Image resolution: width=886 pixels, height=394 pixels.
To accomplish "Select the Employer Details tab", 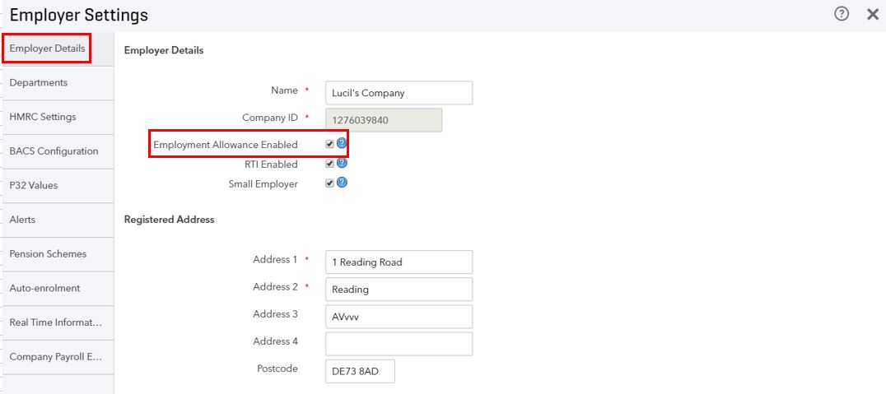I will tap(47, 49).
